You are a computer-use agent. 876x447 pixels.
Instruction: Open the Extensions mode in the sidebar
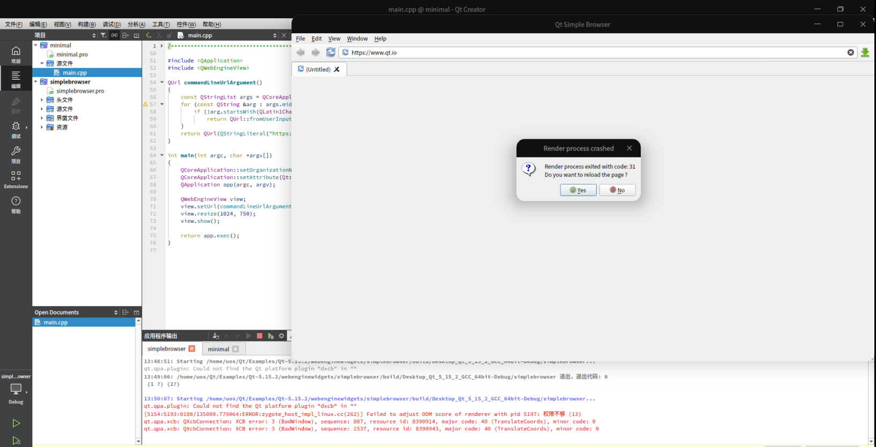[x=16, y=180]
